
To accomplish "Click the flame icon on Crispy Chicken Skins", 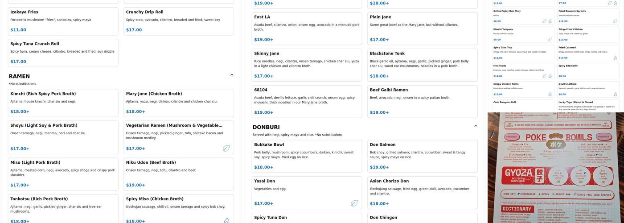I will point(550,95).
